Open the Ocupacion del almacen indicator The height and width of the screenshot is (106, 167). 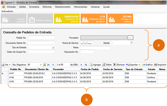67,19
